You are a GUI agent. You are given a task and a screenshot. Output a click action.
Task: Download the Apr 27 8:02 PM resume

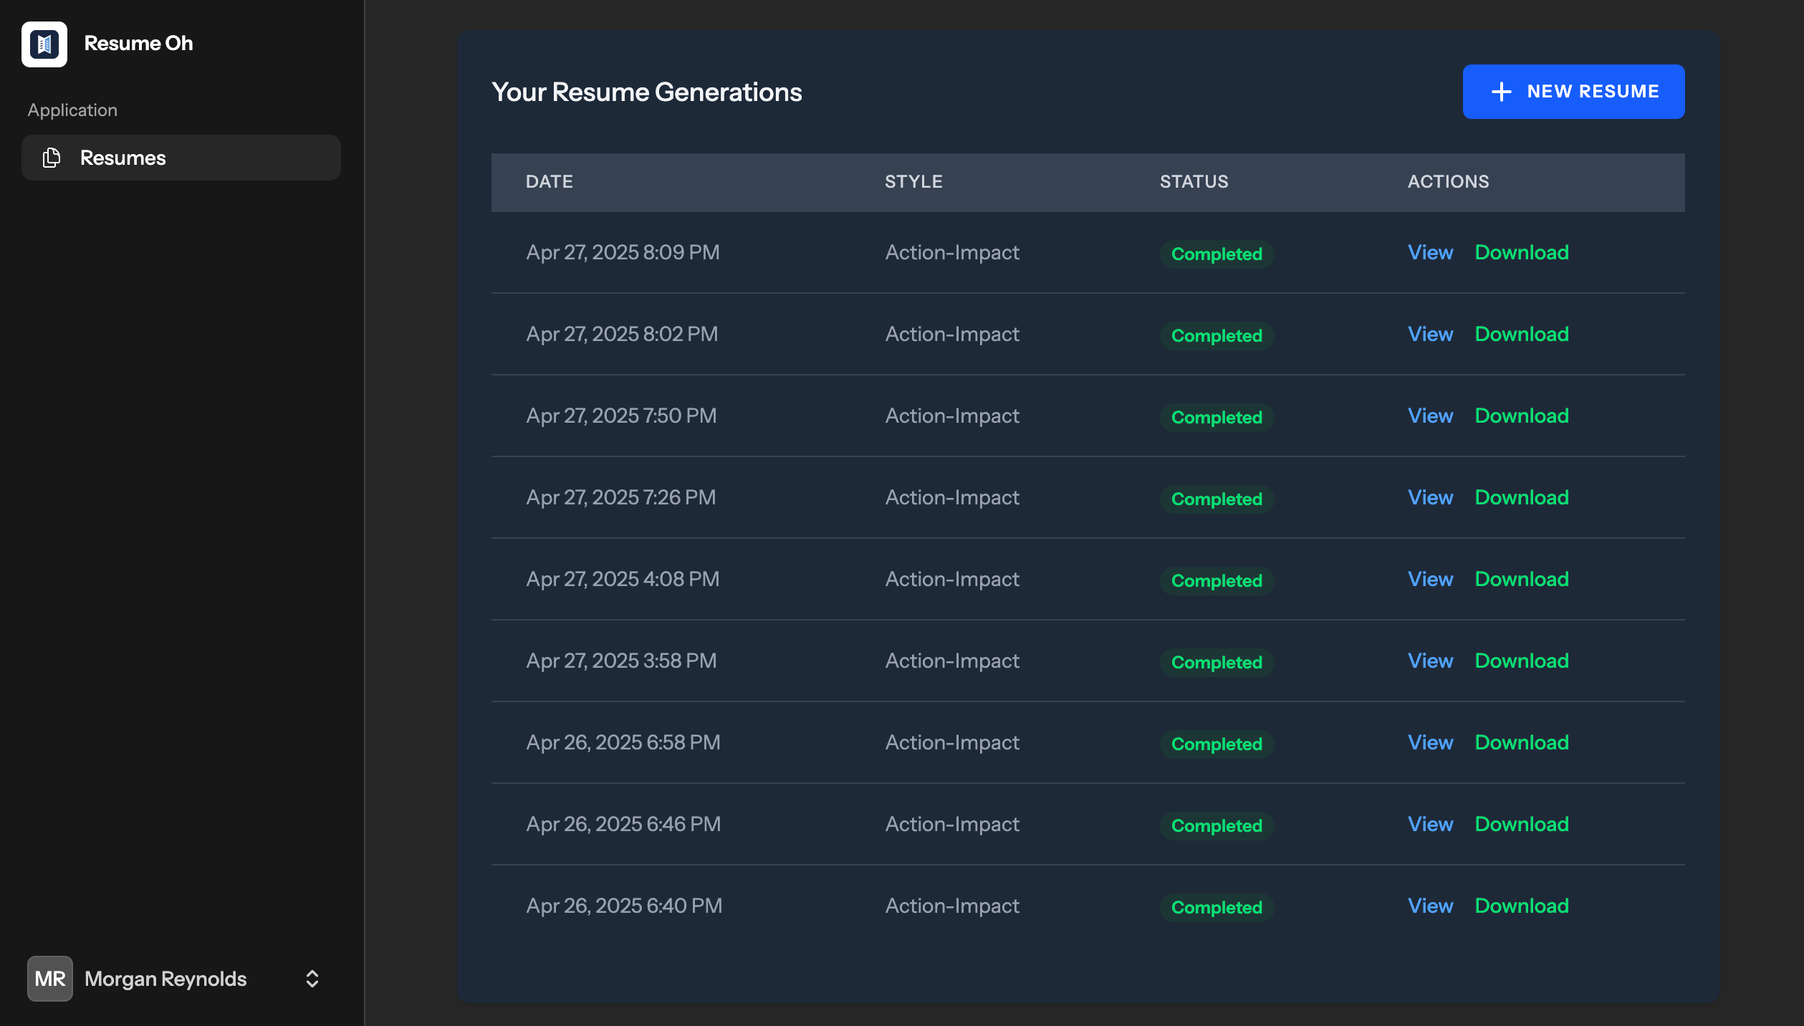pyautogui.click(x=1522, y=334)
